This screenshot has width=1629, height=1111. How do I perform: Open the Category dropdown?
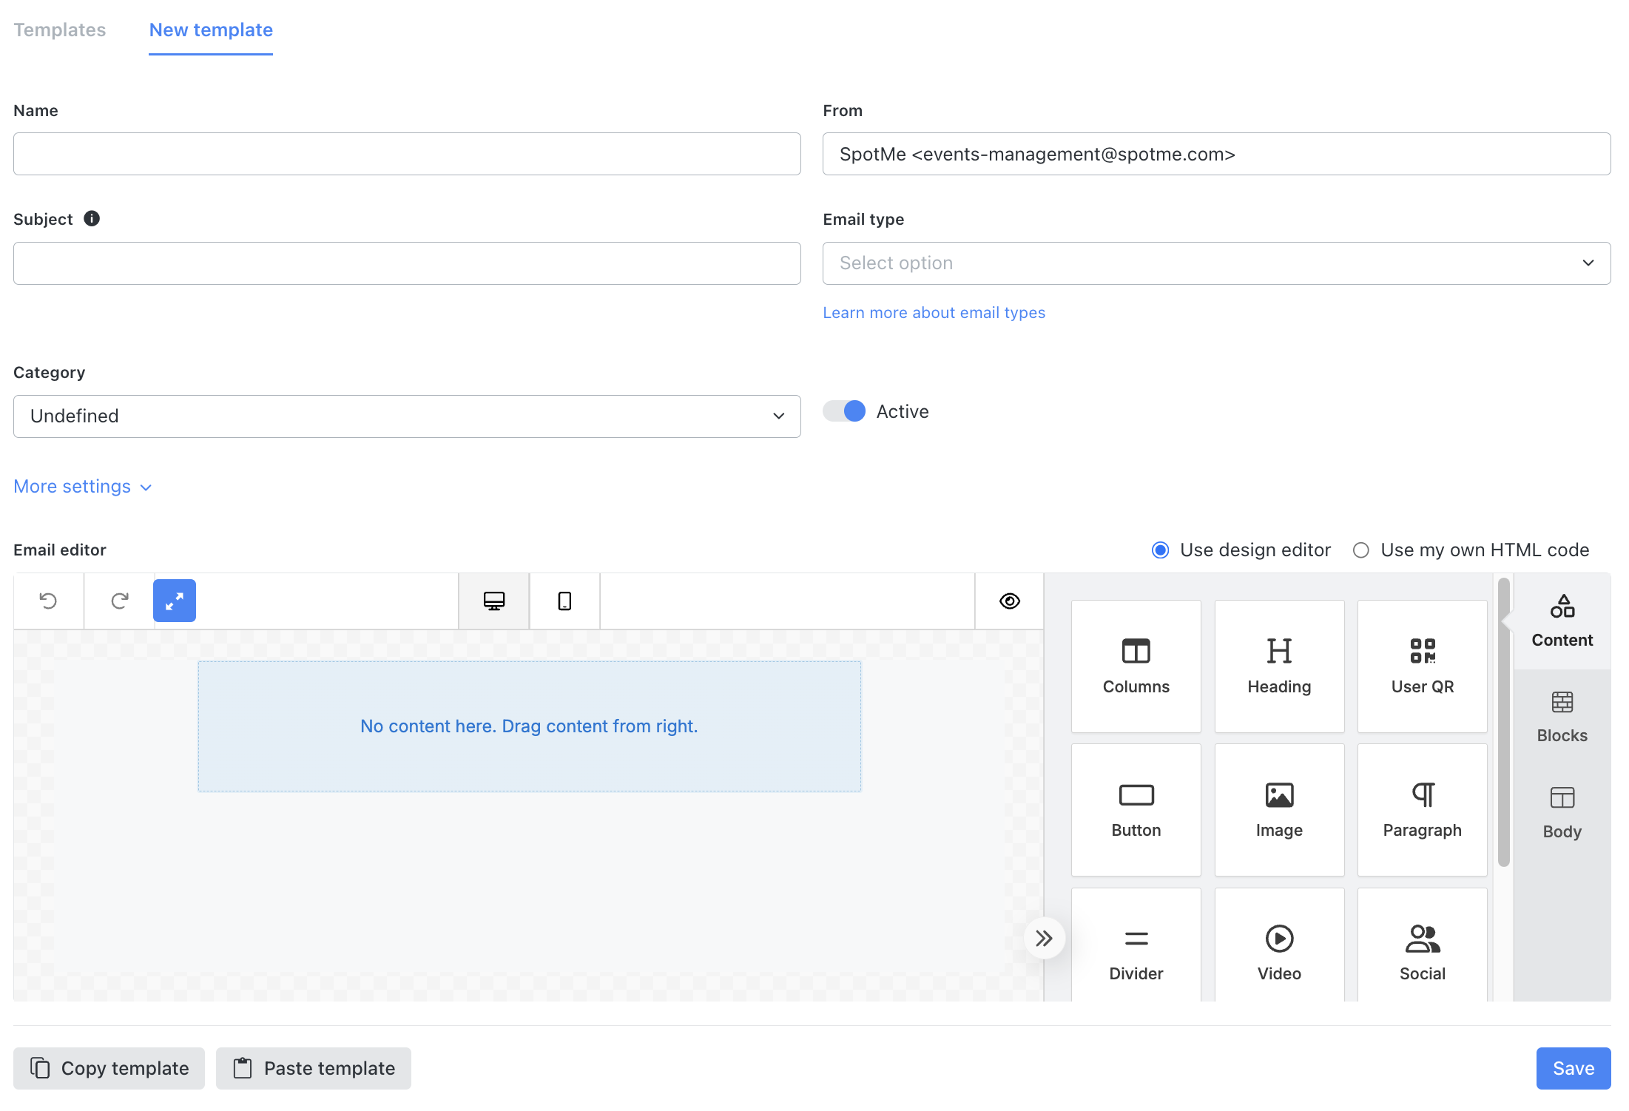click(407, 416)
